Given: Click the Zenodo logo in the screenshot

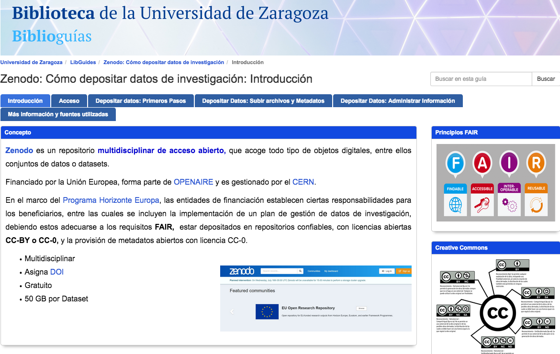Looking at the screenshot, I should tap(241, 271).
